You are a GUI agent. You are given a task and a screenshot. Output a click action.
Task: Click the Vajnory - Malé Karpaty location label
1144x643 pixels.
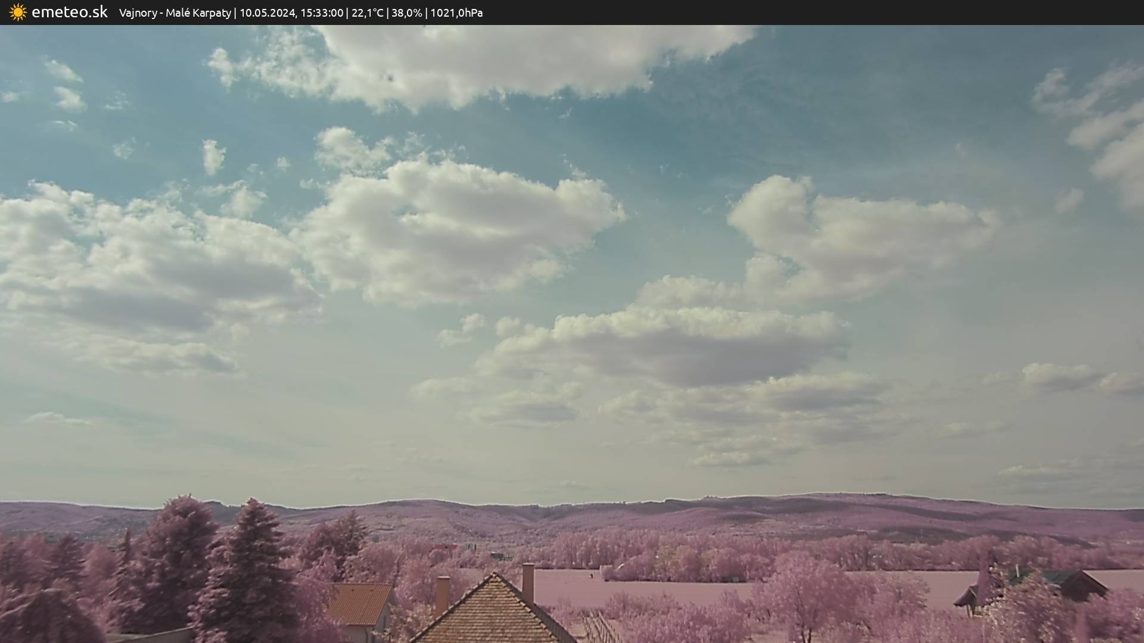[175, 13]
